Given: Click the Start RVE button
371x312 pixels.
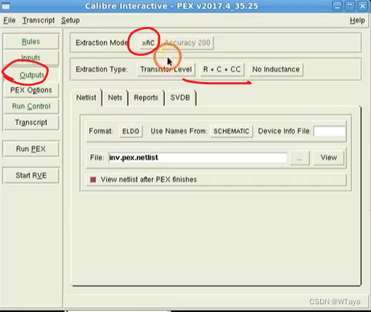Looking at the screenshot, I should click(31, 175).
